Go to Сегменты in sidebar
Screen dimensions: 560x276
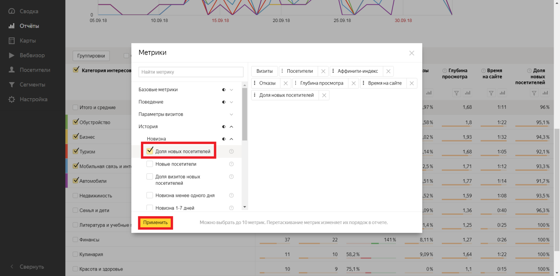(x=32, y=85)
